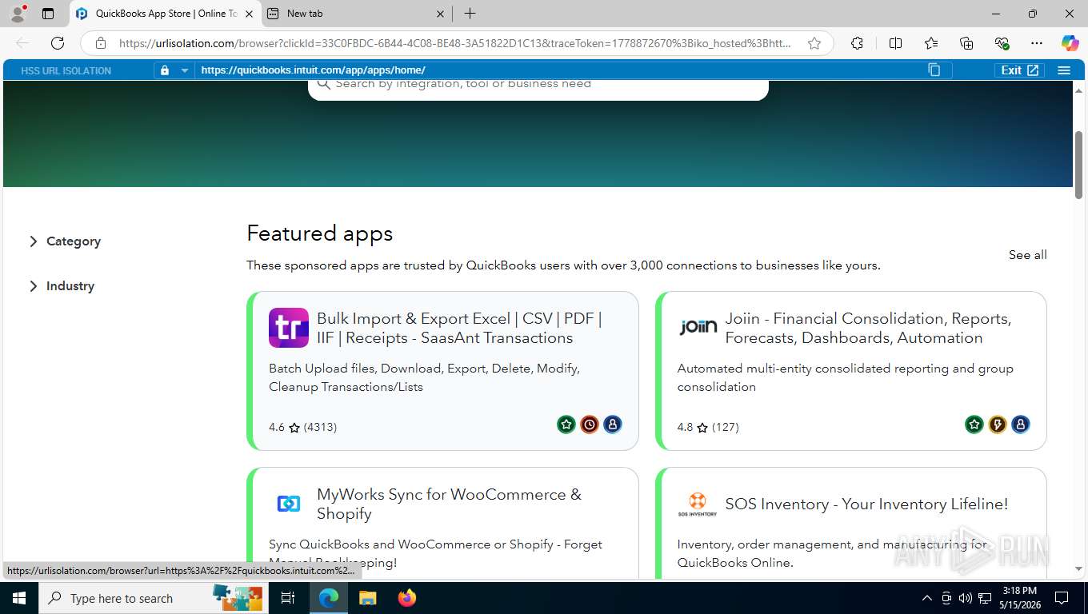View site information lock in address bar

(x=100, y=43)
